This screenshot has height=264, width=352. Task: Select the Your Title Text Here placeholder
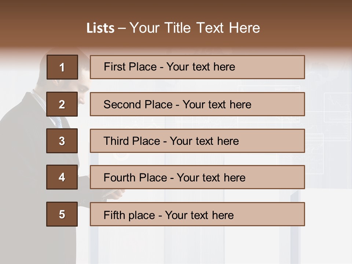(x=194, y=28)
